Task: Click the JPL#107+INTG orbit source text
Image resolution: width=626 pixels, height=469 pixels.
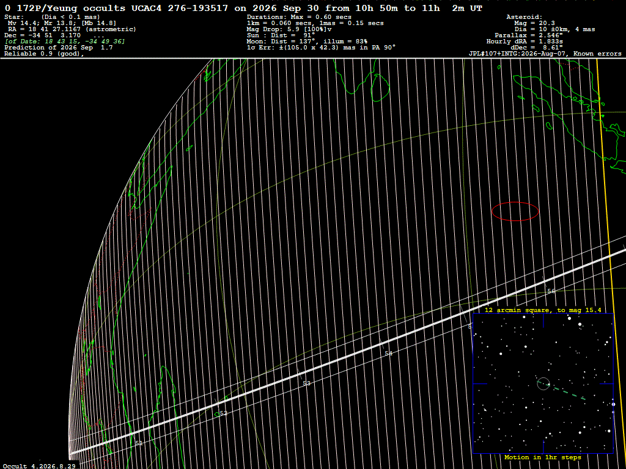Action: pos(545,54)
